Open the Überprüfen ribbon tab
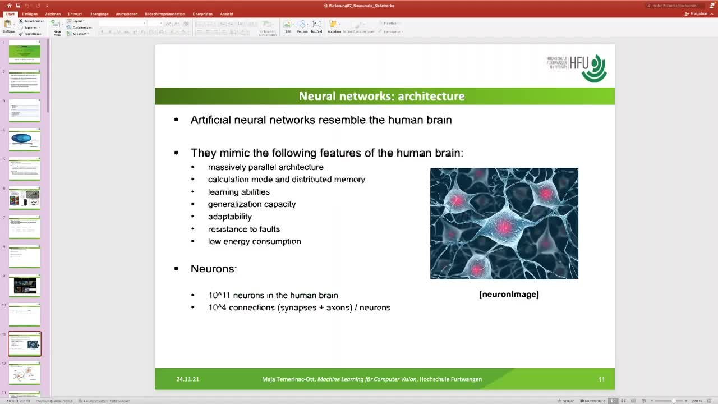718x404 pixels. coord(202,14)
